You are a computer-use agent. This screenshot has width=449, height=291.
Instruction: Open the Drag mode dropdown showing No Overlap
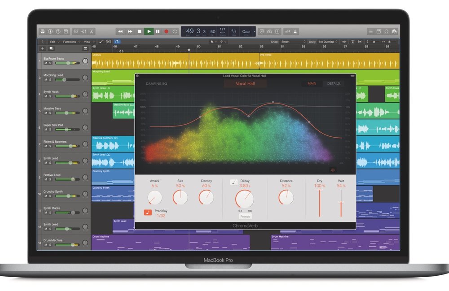point(328,42)
